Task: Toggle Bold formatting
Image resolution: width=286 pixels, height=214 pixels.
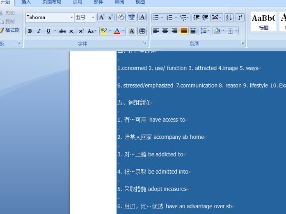Action: point(30,31)
